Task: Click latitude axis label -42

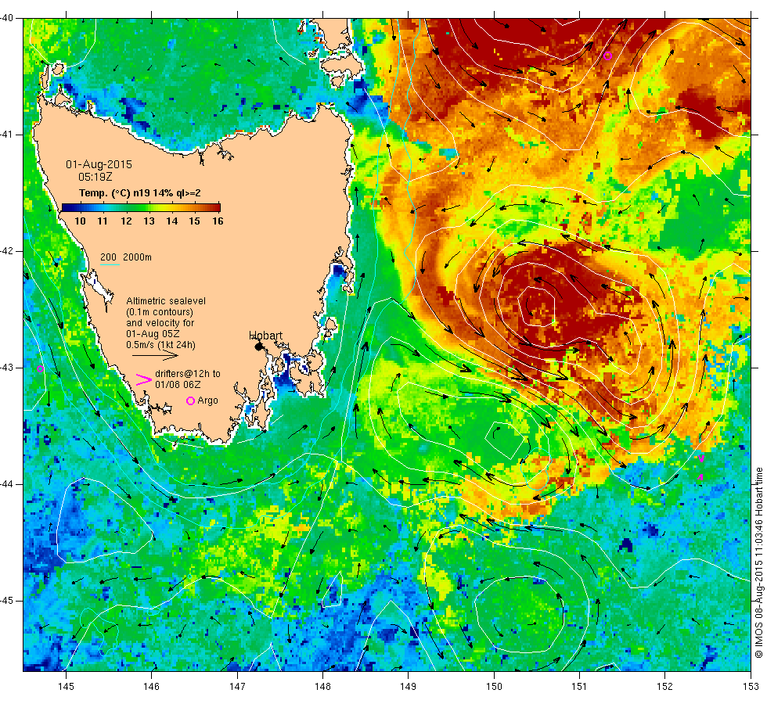Action: (x=7, y=251)
